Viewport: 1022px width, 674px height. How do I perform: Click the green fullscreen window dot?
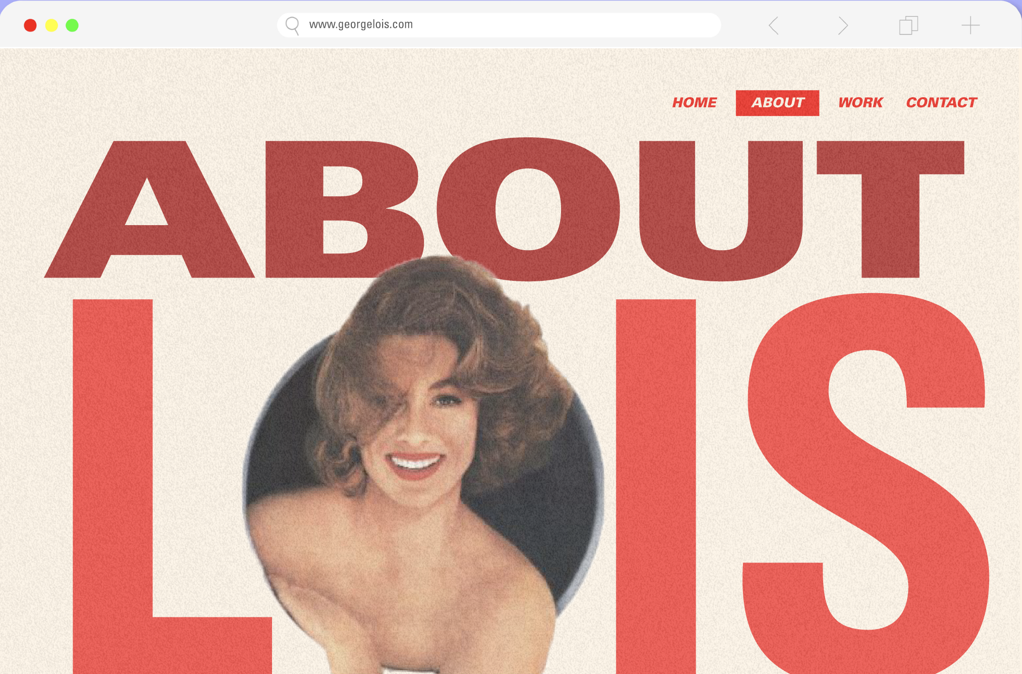[x=72, y=25]
